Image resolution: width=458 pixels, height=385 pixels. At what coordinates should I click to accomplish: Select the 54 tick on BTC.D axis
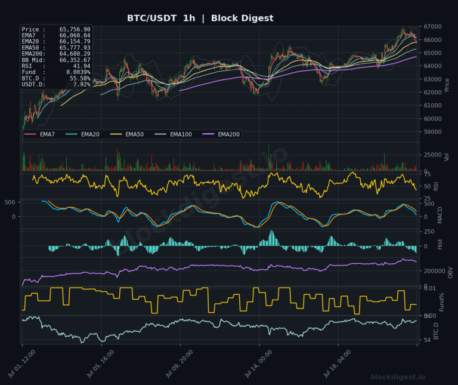click(x=427, y=340)
